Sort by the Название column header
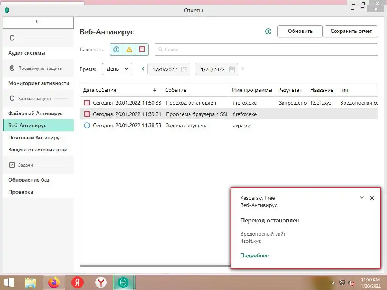Image resolution: width=387 pixels, height=290 pixels. 322,90
